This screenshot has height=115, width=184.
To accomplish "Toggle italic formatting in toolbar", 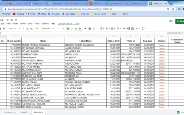I will pos(72,29).
